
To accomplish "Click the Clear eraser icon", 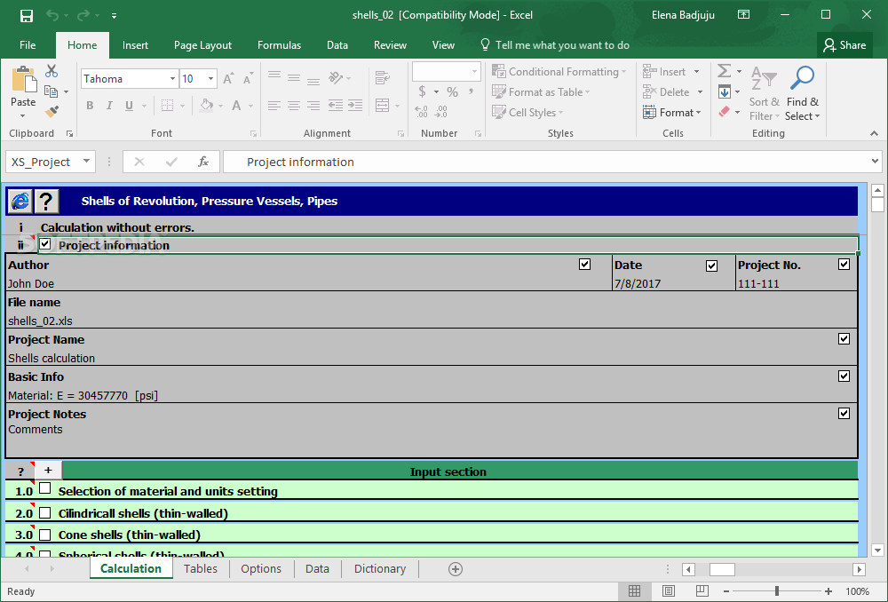I will coord(724,112).
